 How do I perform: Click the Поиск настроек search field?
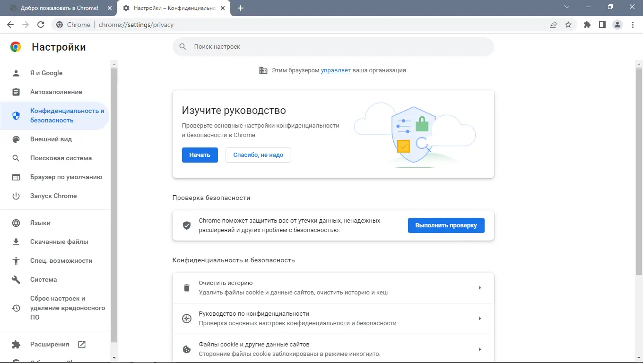point(333,46)
